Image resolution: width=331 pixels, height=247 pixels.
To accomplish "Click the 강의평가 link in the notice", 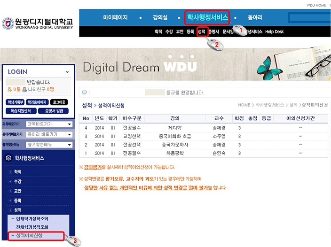I will [93, 168].
